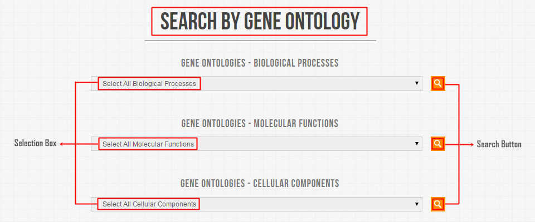Expand the Biological Processes dropdown arrow
Viewport: 535px width, 222px height.
[417, 83]
